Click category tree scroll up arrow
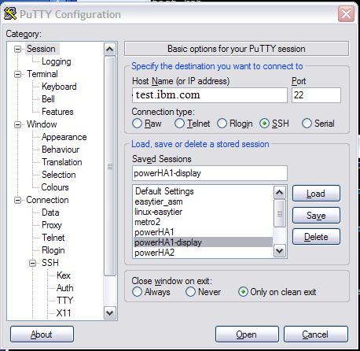The height and width of the screenshot is (351, 360). tap(110, 49)
